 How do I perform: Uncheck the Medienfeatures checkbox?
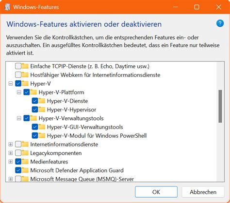18,162
